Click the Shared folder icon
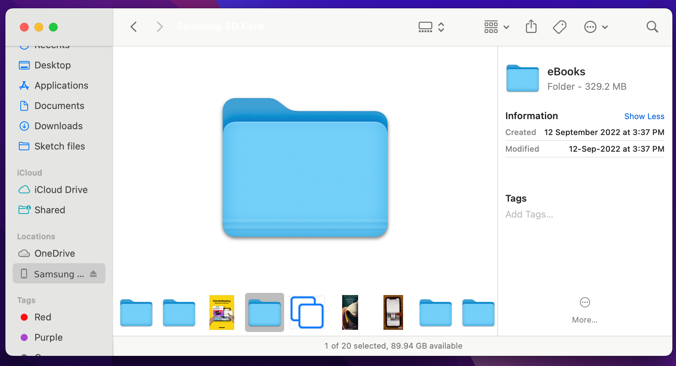Screen dimensions: 676x366 click(x=24, y=210)
